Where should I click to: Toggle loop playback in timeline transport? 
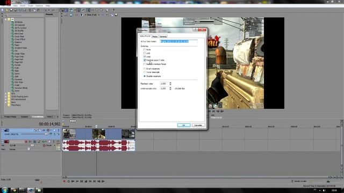point(69,181)
